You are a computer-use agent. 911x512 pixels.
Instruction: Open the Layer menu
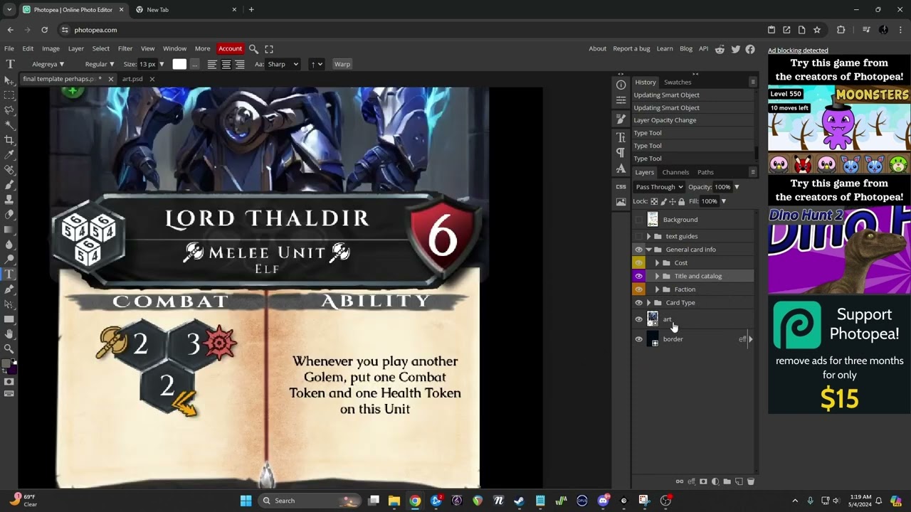point(76,48)
